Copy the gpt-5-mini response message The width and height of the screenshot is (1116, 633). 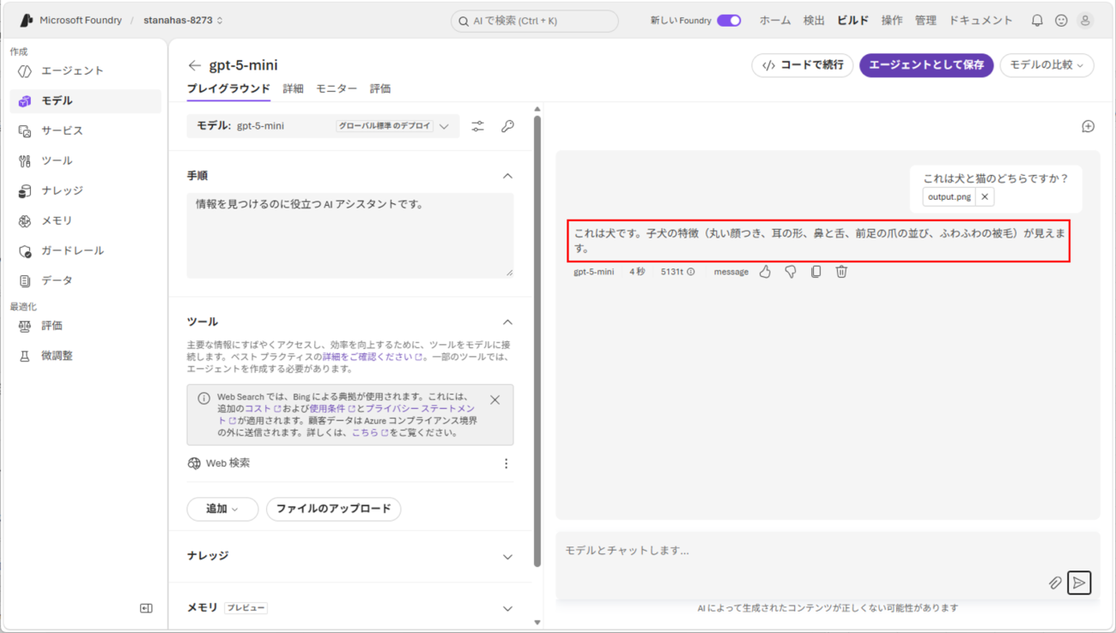816,272
